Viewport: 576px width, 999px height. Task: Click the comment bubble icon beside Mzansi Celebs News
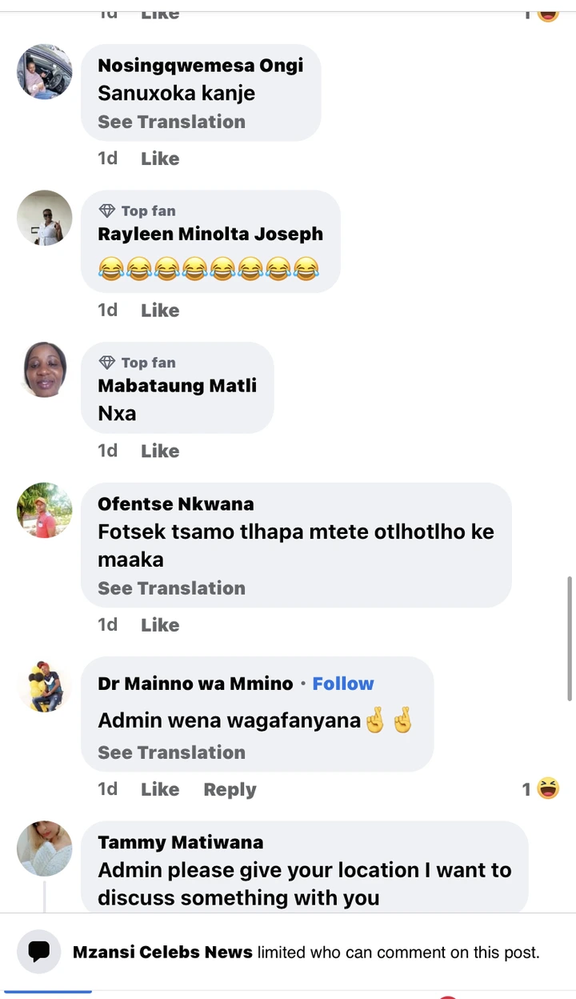pyautogui.click(x=39, y=952)
